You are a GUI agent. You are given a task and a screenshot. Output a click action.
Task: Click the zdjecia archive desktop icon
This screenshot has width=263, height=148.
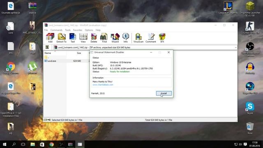tap(32, 8)
